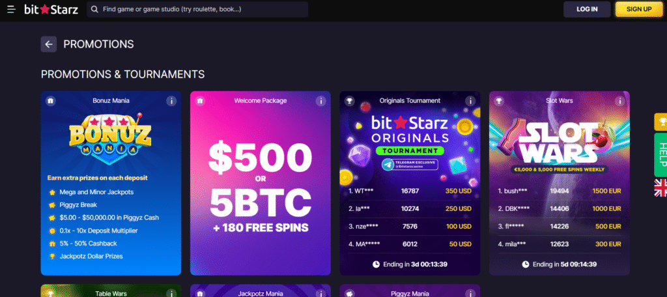This screenshot has width=667, height=297.
Task: Click the back arrow beside Promotions
Action: pos(49,44)
